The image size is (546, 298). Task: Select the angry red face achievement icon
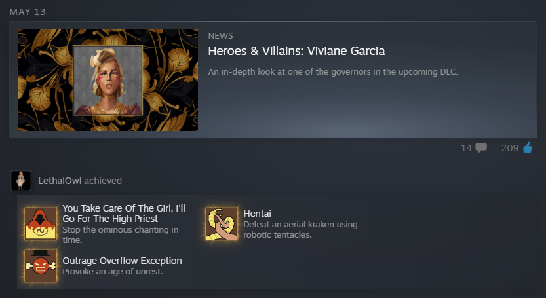tap(41, 266)
